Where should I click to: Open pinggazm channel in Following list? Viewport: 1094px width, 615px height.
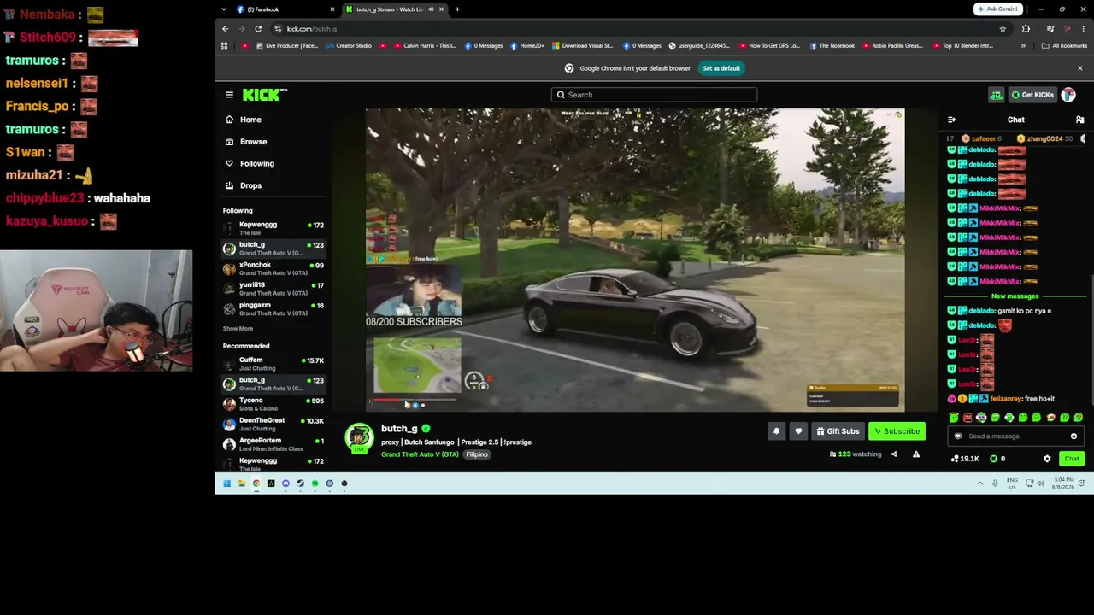[x=273, y=308]
